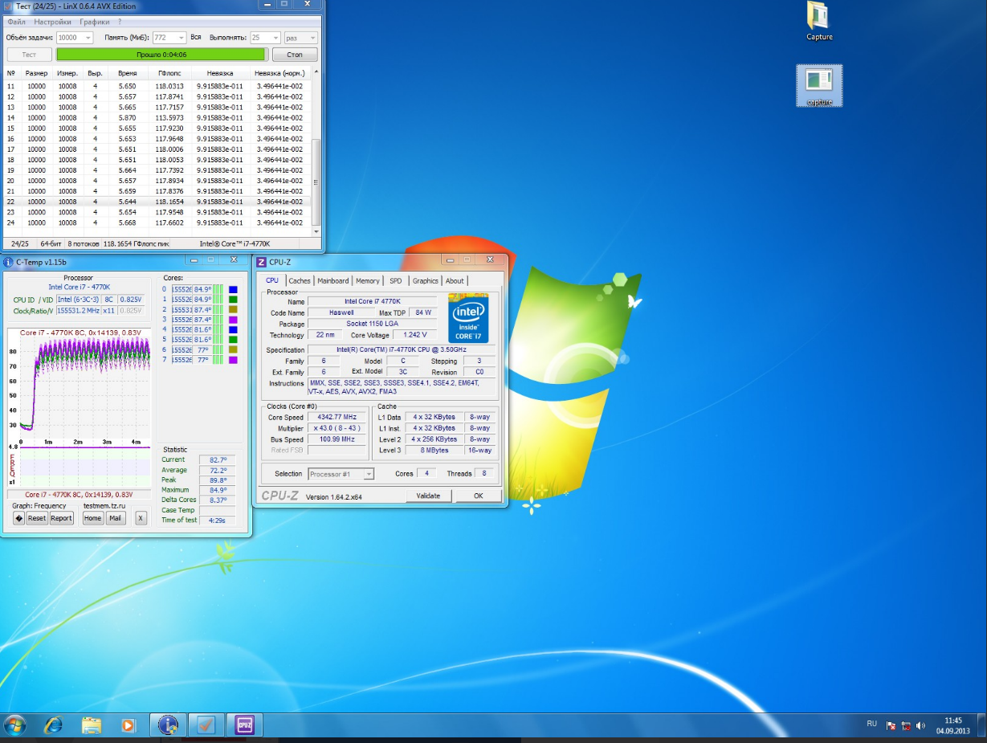Select result row number 22 in LinX
The image size is (987, 743).
tap(157, 202)
